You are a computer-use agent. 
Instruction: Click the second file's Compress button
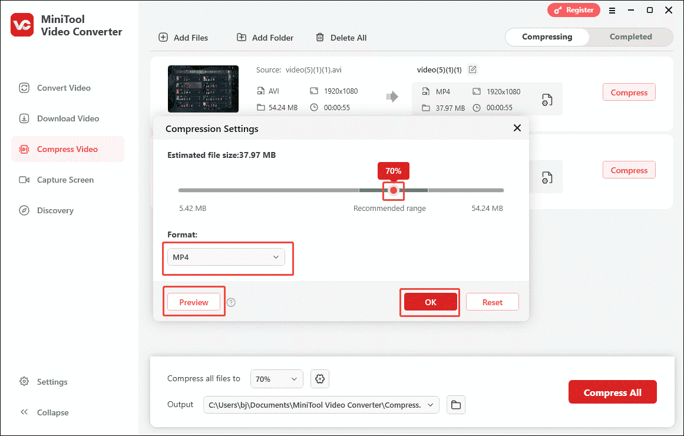click(x=629, y=170)
